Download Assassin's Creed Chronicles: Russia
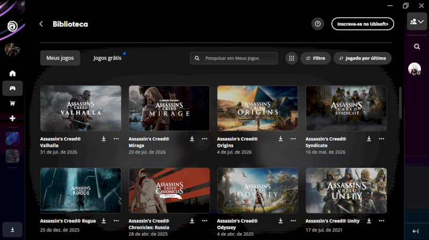This screenshot has width=429, height=240. click(192, 221)
